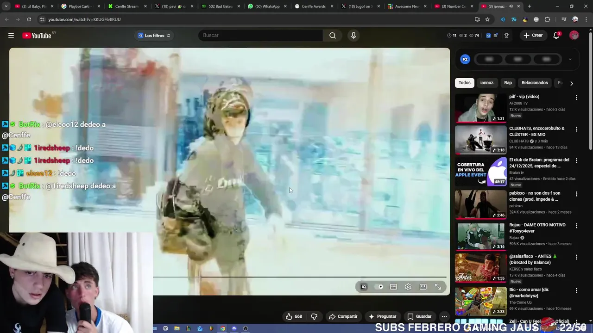The image size is (593, 333).
Task: Enter fullscreen on the video player
Action: click(x=438, y=287)
